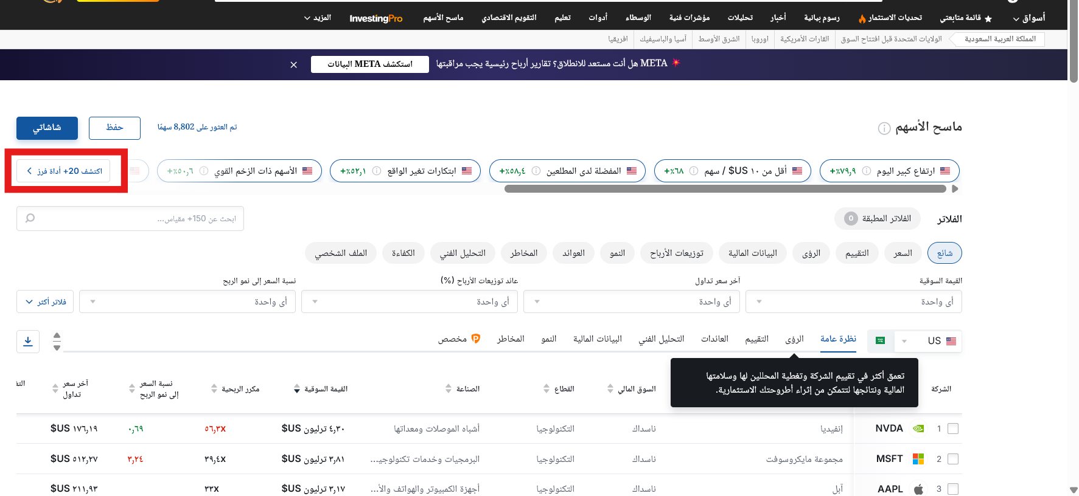Click the مجموعة مايكروسوفت company name
Viewport: 1079px width, 496px height.
tap(804, 460)
